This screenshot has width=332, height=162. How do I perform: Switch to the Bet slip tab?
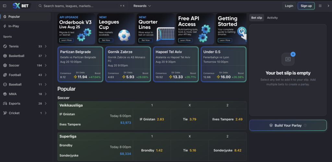[257, 18]
